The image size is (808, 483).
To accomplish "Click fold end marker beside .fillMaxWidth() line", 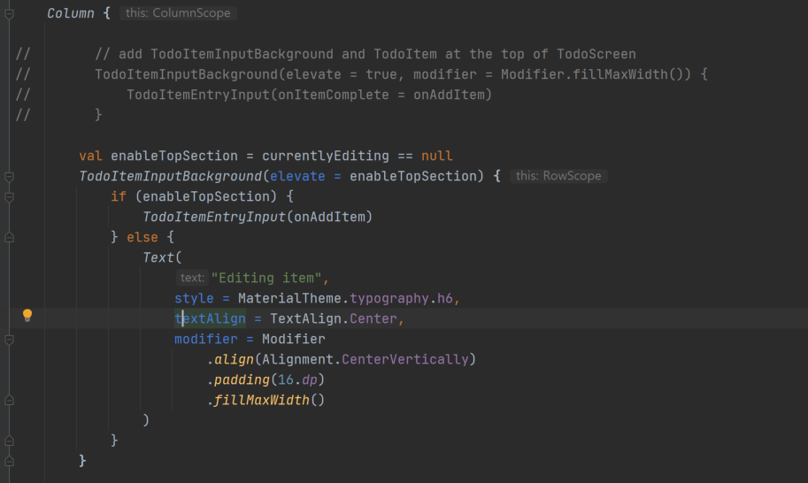I will [9, 400].
